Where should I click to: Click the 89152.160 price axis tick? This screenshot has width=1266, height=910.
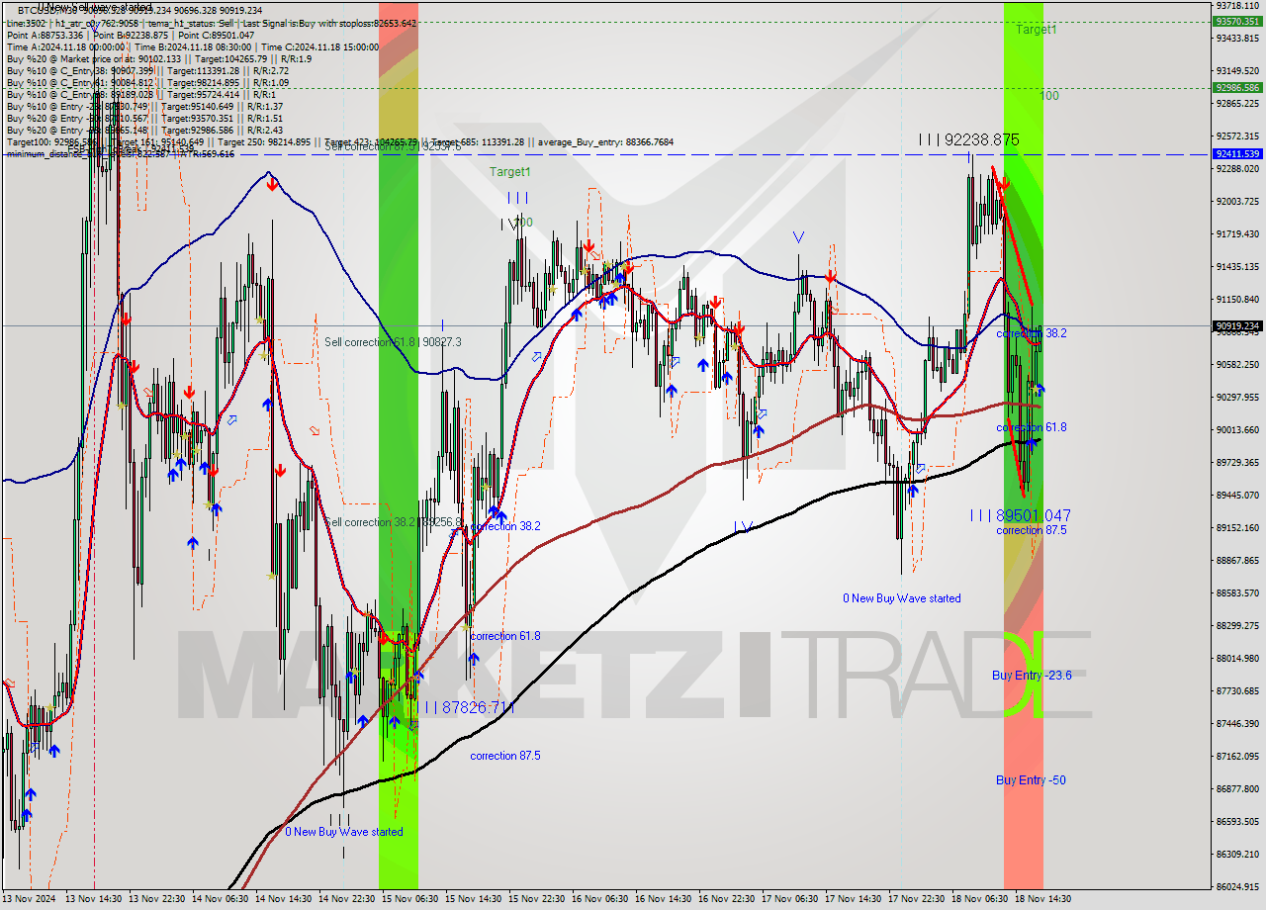[1237, 527]
